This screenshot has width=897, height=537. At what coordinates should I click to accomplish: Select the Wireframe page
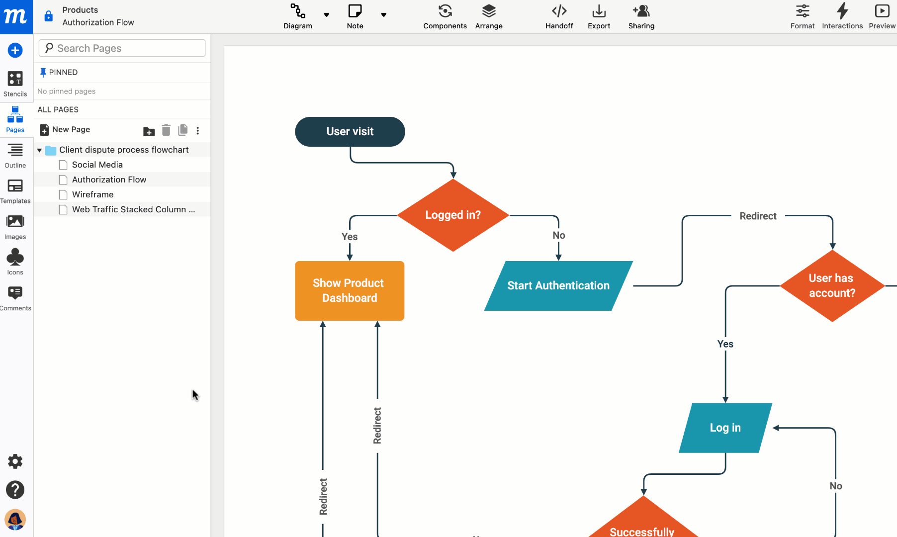point(92,194)
